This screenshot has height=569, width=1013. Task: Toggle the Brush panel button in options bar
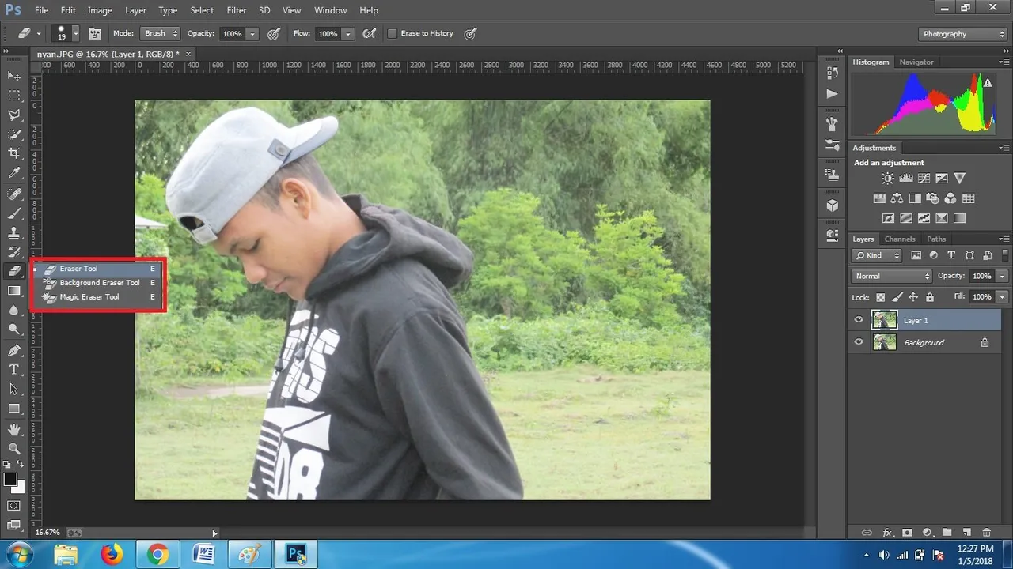pyautogui.click(x=95, y=34)
